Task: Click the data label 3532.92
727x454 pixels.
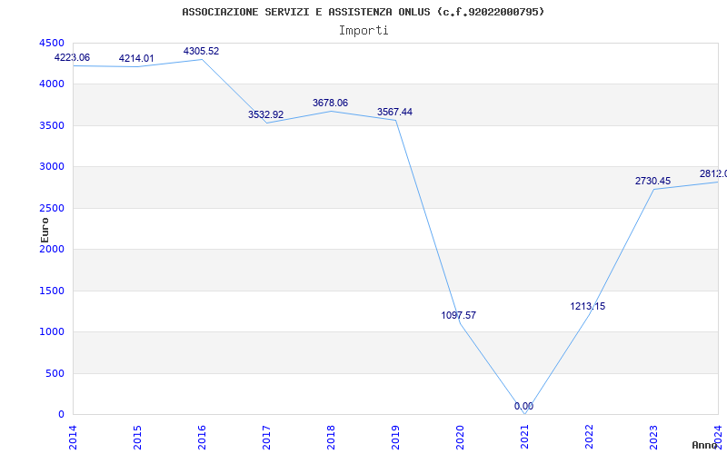Action: point(265,115)
